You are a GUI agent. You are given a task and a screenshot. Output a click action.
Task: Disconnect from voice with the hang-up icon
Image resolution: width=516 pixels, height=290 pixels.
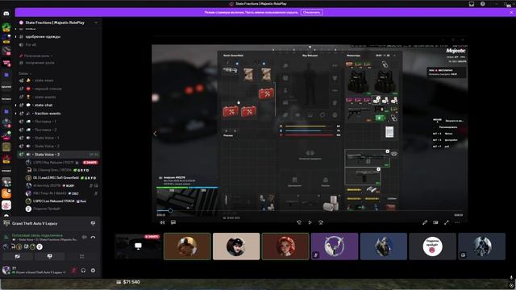[94, 237]
